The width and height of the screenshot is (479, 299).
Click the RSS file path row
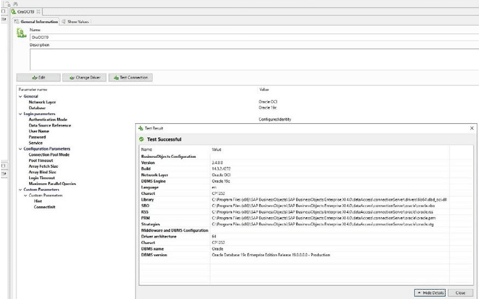point(306,212)
